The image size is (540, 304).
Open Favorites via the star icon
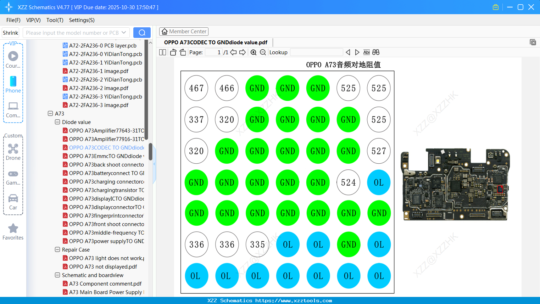pos(13,228)
